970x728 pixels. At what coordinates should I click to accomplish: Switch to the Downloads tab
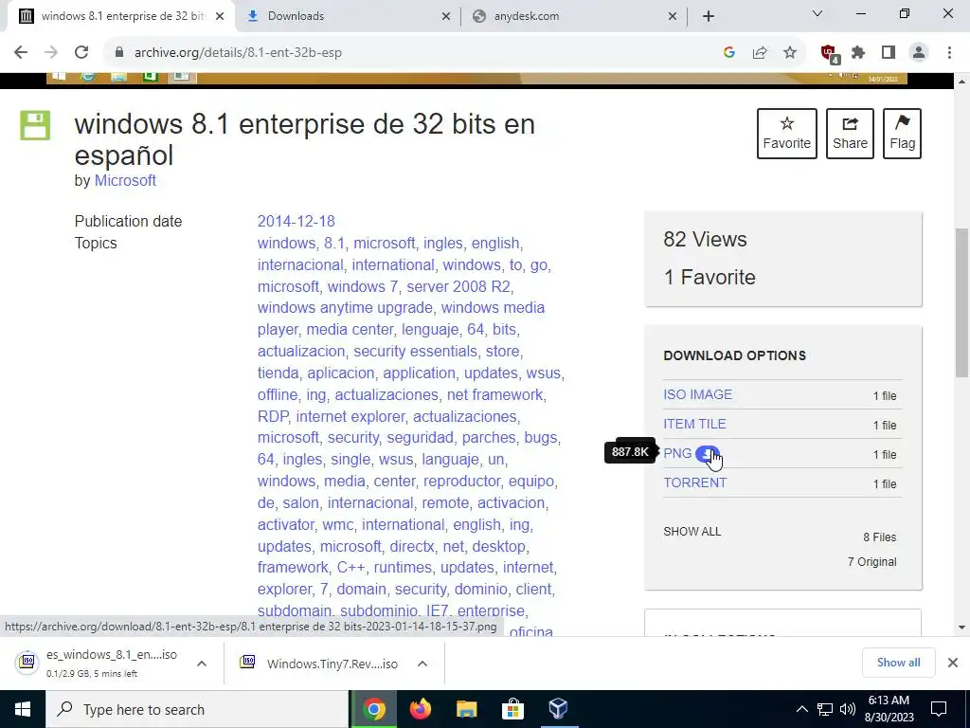[x=349, y=16]
